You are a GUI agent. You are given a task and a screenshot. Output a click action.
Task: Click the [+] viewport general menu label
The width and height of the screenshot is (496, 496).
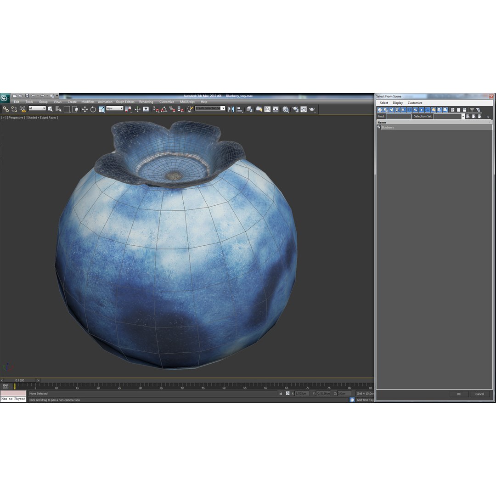point(4,118)
